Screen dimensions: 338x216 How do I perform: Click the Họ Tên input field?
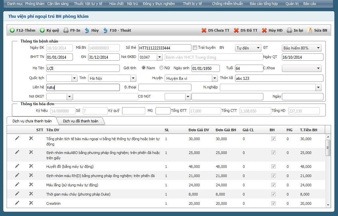[x=83, y=68]
